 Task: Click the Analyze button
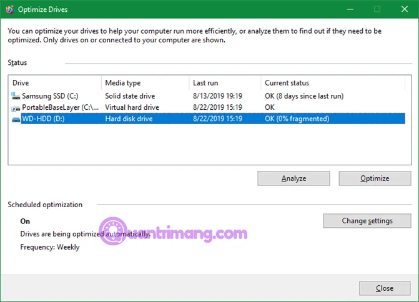[x=293, y=178]
